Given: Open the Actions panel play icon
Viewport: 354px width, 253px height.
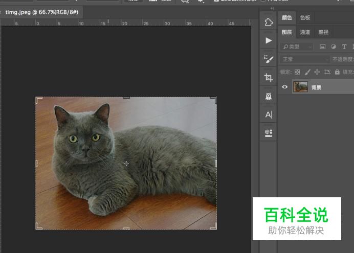Looking at the screenshot, I should click(x=269, y=41).
